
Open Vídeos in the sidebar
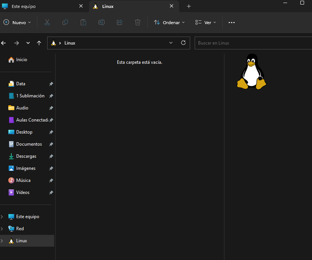[x=23, y=192]
